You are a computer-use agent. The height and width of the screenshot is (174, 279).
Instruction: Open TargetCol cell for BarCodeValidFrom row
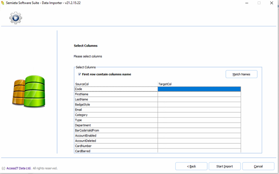point(199,130)
